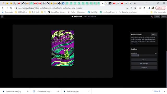Open the Easily Remove Imag... bookmark
This screenshot has height=94, width=167.
coord(128,12)
